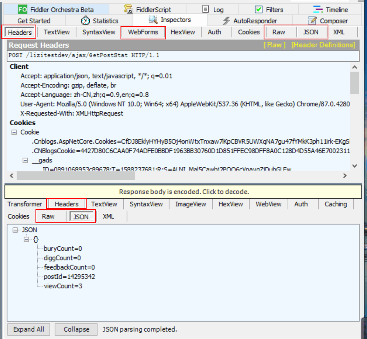
Task: Open the AutoResponder tab
Action: pyautogui.click(x=250, y=21)
